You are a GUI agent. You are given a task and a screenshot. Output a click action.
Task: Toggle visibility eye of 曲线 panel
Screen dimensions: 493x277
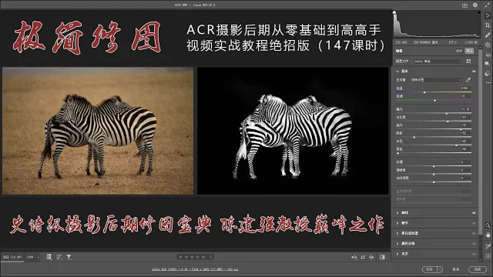(x=474, y=213)
